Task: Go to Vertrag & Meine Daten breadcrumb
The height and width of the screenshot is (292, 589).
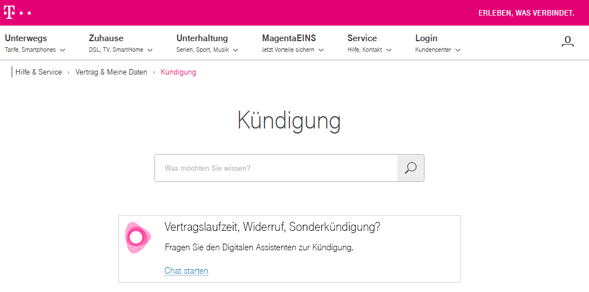Action: pyautogui.click(x=111, y=72)
